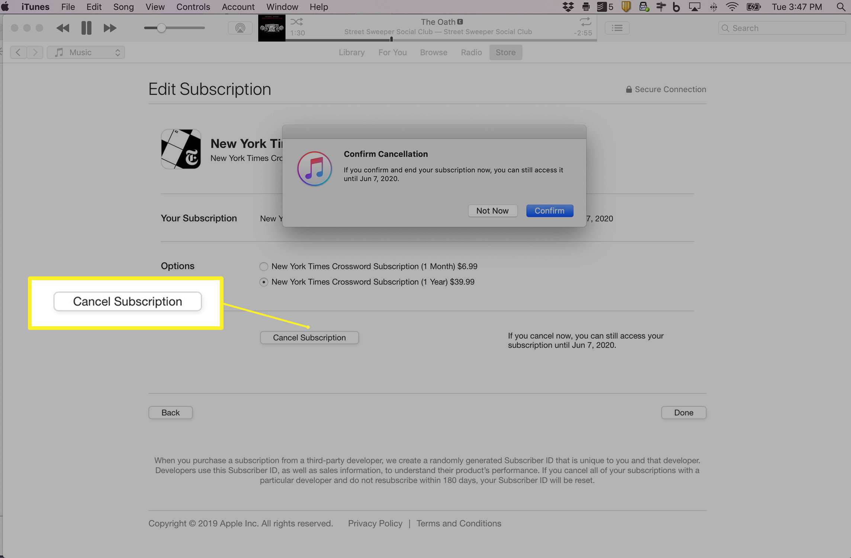851x558 pixels.
Task: Open the Account menu
Action: [238, 7]
